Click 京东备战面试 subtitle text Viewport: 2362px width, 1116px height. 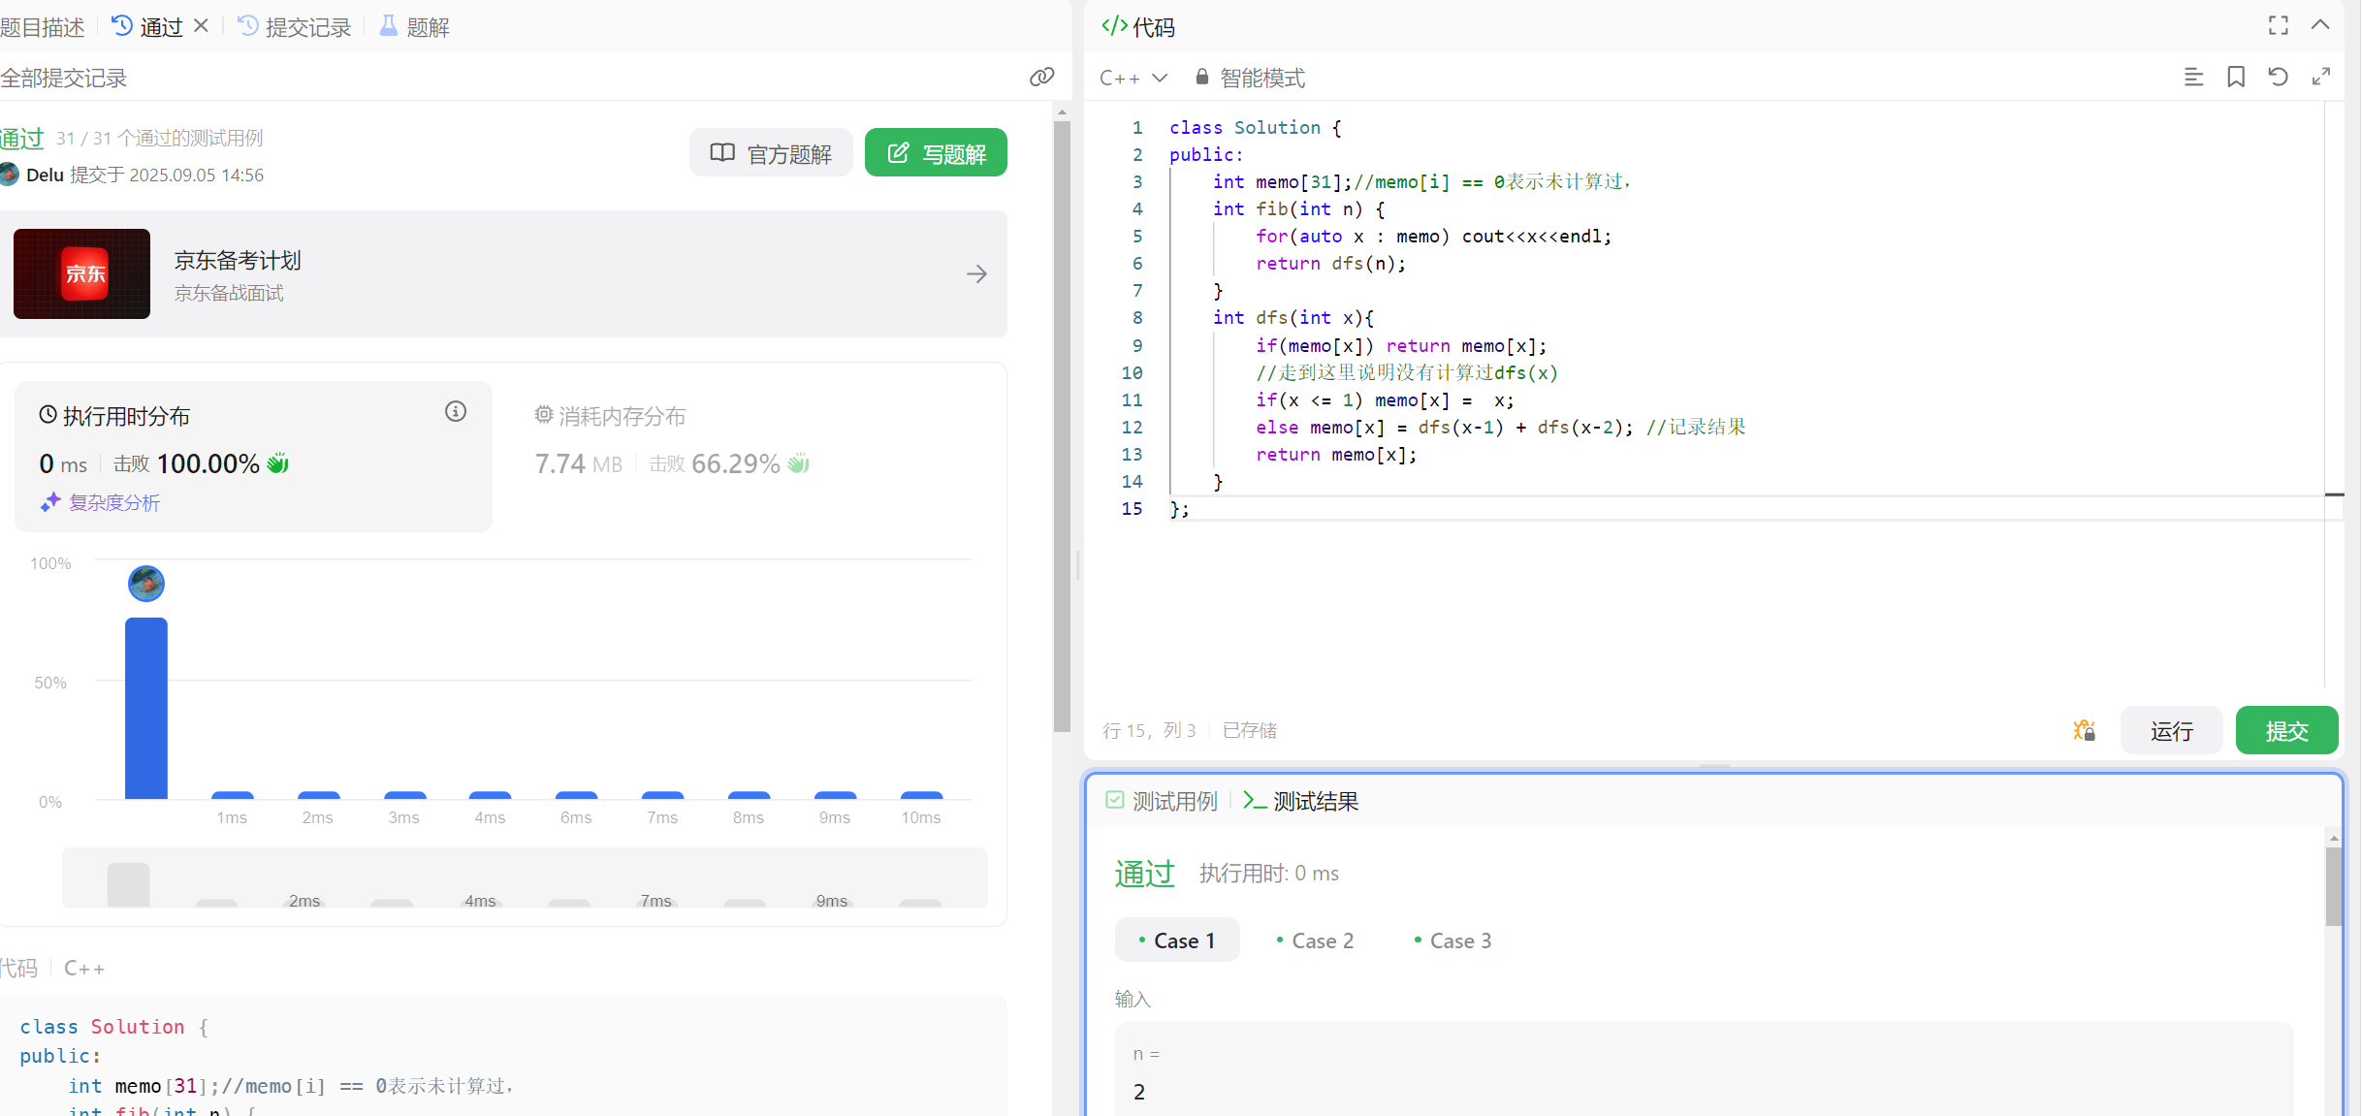[229, 293]
